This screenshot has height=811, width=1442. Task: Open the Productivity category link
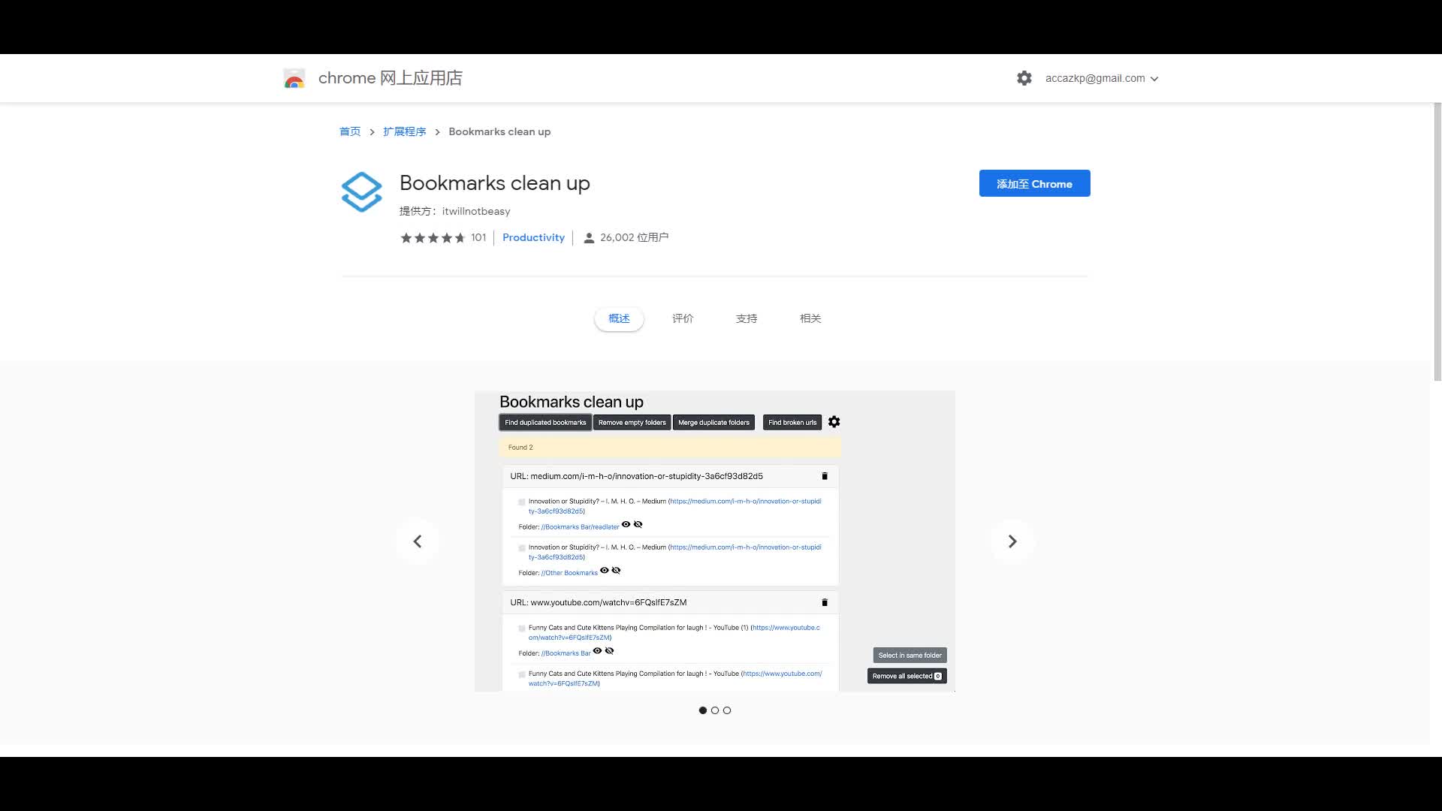pyautogui.click(x=533, y=237)
